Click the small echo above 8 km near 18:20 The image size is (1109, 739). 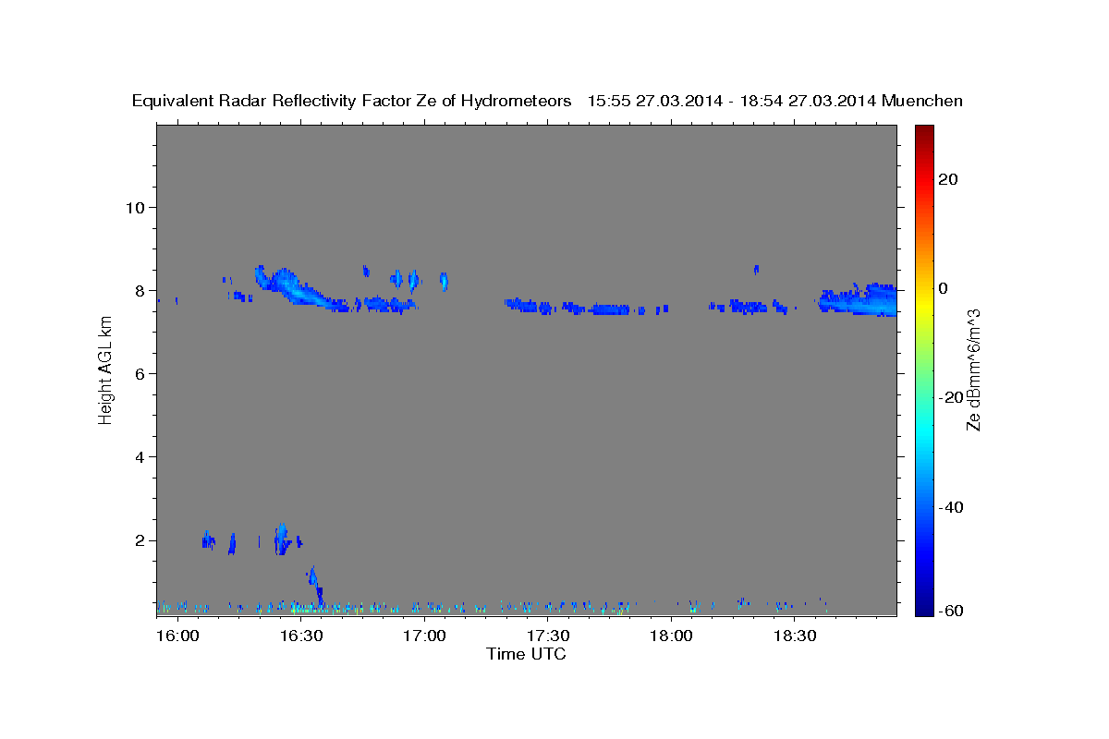point(756,269)
